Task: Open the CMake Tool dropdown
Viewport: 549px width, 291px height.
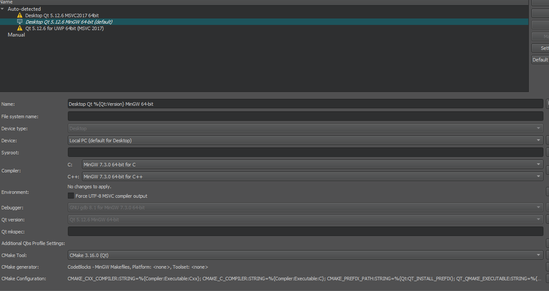Action: [305, 255]
